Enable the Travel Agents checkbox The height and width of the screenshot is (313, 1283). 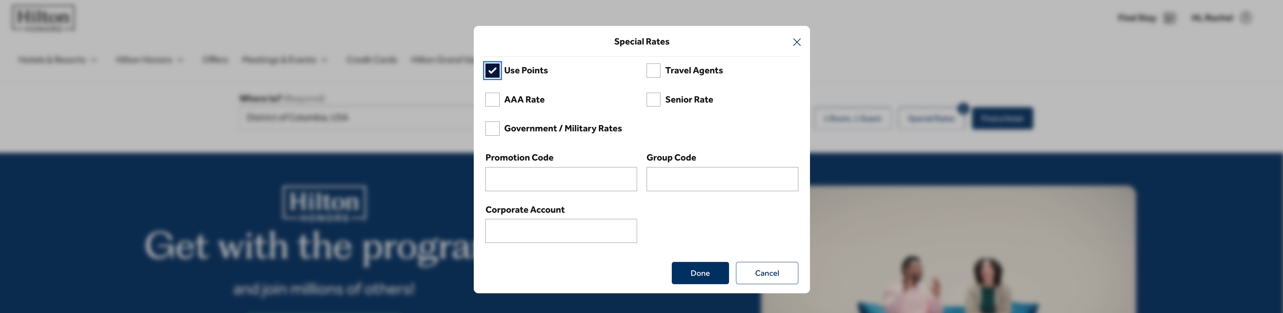point(653,71)
